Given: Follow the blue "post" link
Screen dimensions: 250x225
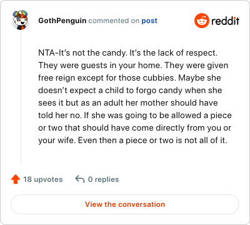Looking at the screenshot, I should (149, 21).
